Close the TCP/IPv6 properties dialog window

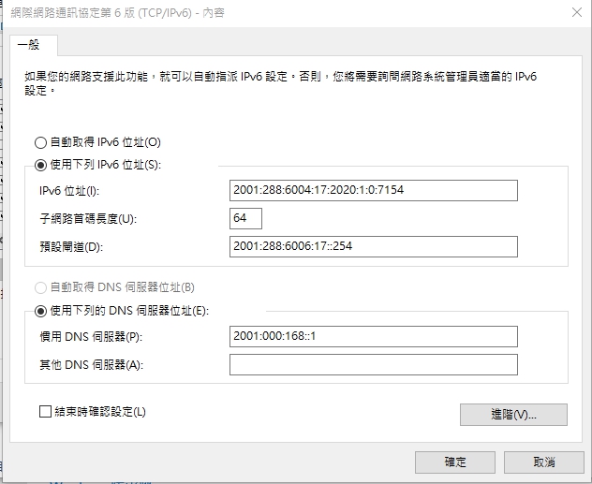(x=570, y=13)
